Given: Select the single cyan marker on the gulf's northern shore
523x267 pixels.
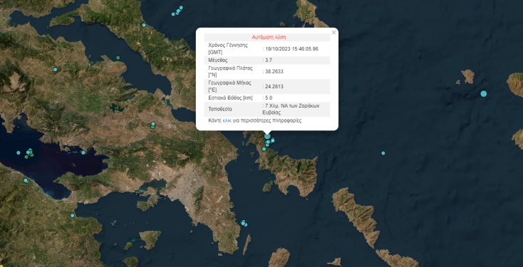Looking at the screenshot, I should (x=83, y=152).
